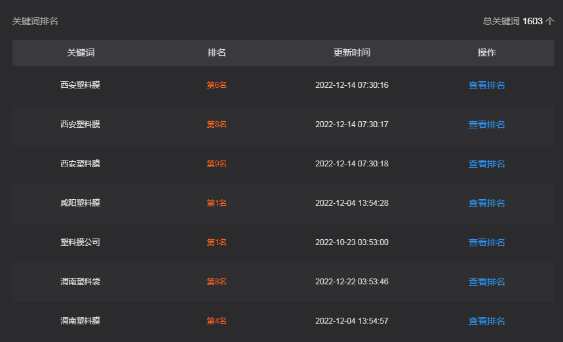This screenshot has width=563, height=342.
Task: Click the 总关键词 1603 个 counter
Action: click(x=518, y=21)
